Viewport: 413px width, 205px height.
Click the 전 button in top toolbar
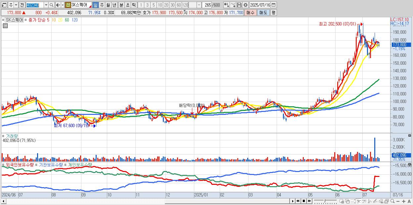pyautogui.click(x=22, y=5)
